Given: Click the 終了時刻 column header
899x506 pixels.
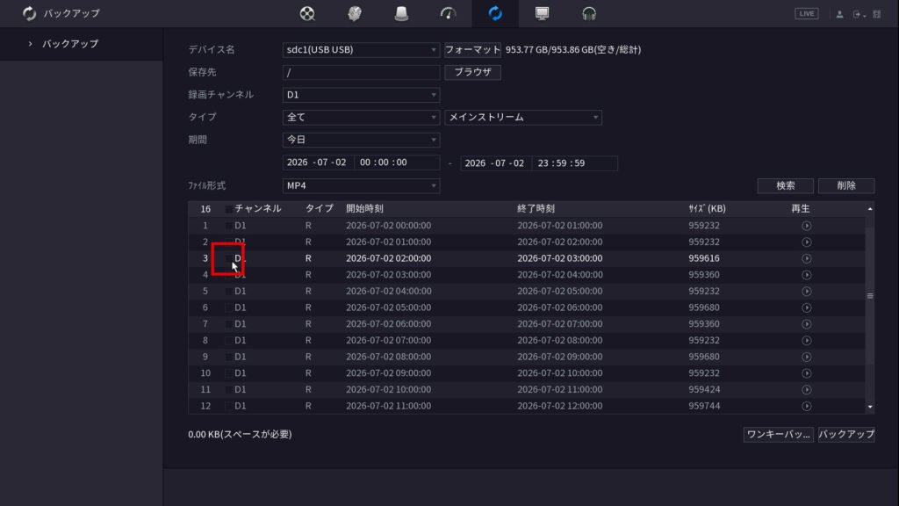Looking at the screenshot, I should [x=536, y=209].
